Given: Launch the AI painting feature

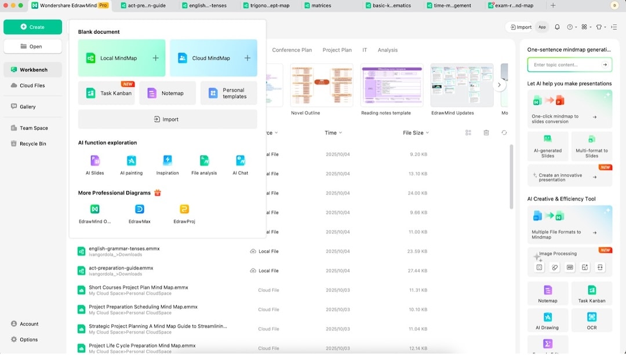Looking at the screenshot, I should (131, 163).
